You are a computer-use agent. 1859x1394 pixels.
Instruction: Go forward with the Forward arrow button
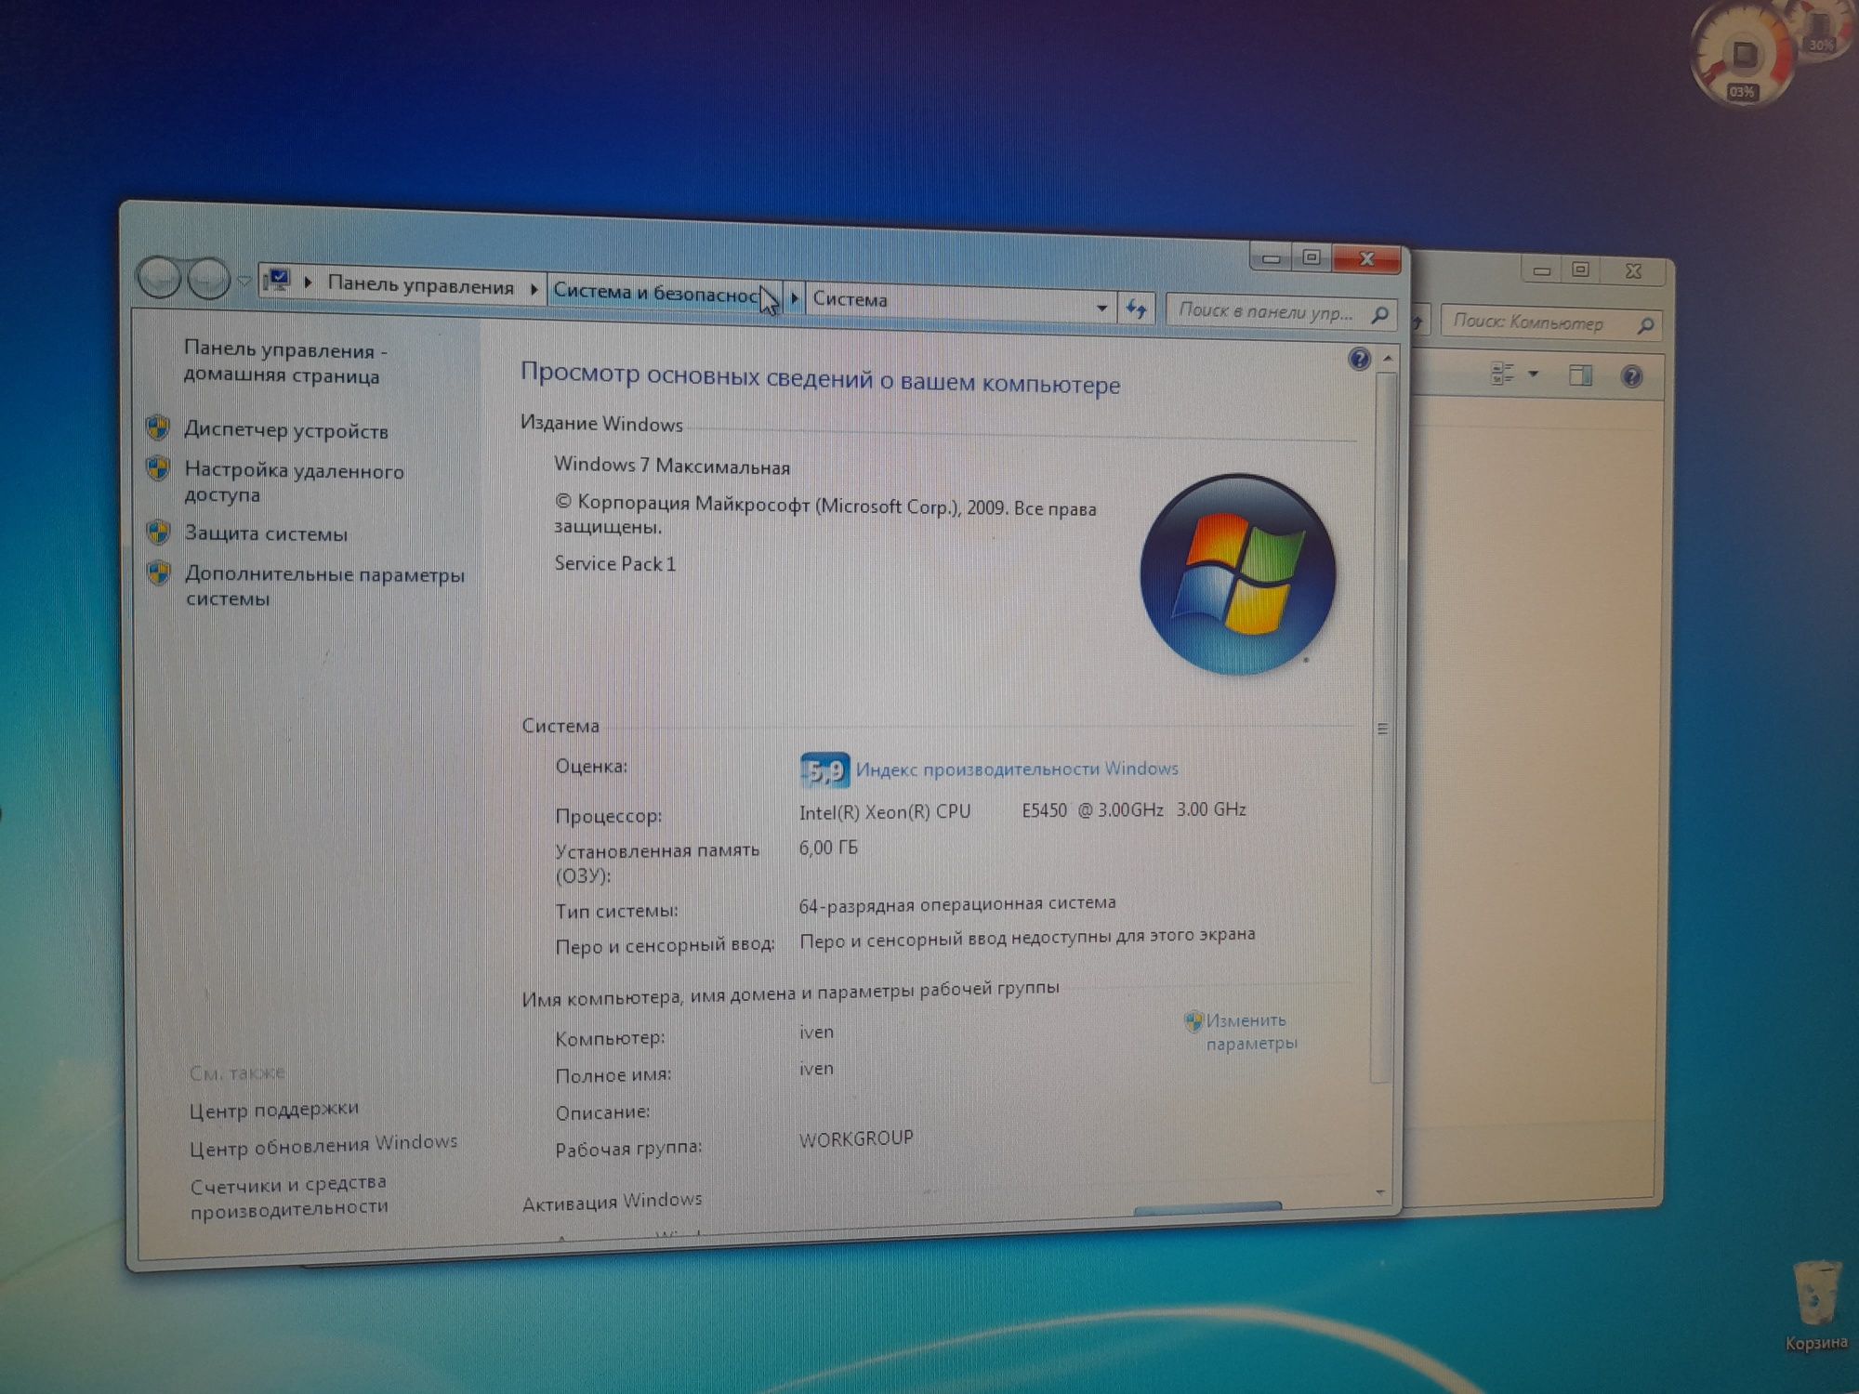(x=208, y=278)
